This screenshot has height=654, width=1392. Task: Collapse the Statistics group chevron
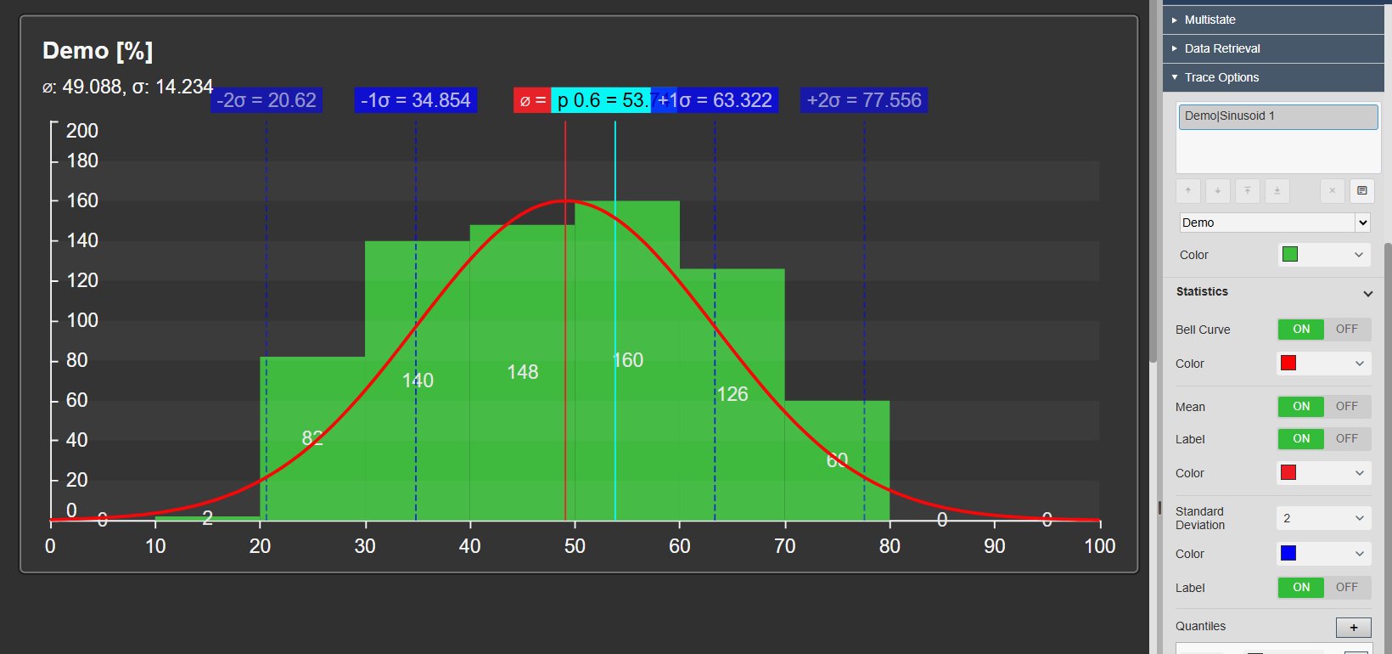pos(1367,293)
